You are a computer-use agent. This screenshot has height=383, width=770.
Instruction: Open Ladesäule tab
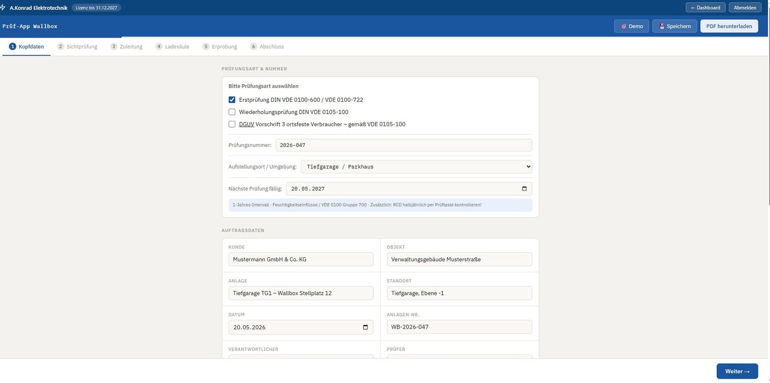[172, 46]
